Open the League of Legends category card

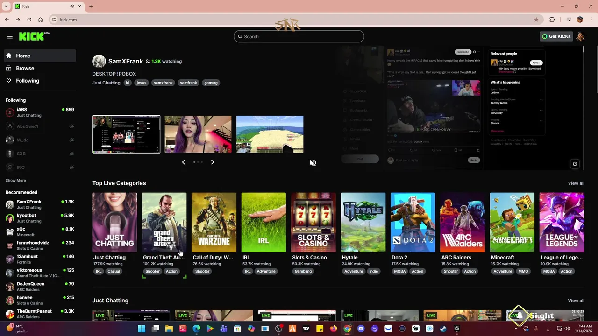click(x=562, y=223)
